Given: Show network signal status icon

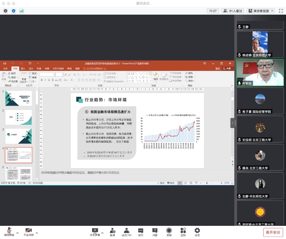Looking at the screenshot, I should (22, 11).
